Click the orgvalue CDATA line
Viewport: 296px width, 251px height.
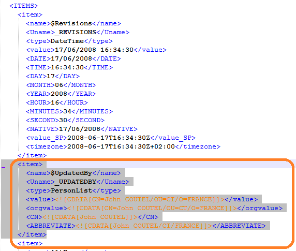coord(154,208)
